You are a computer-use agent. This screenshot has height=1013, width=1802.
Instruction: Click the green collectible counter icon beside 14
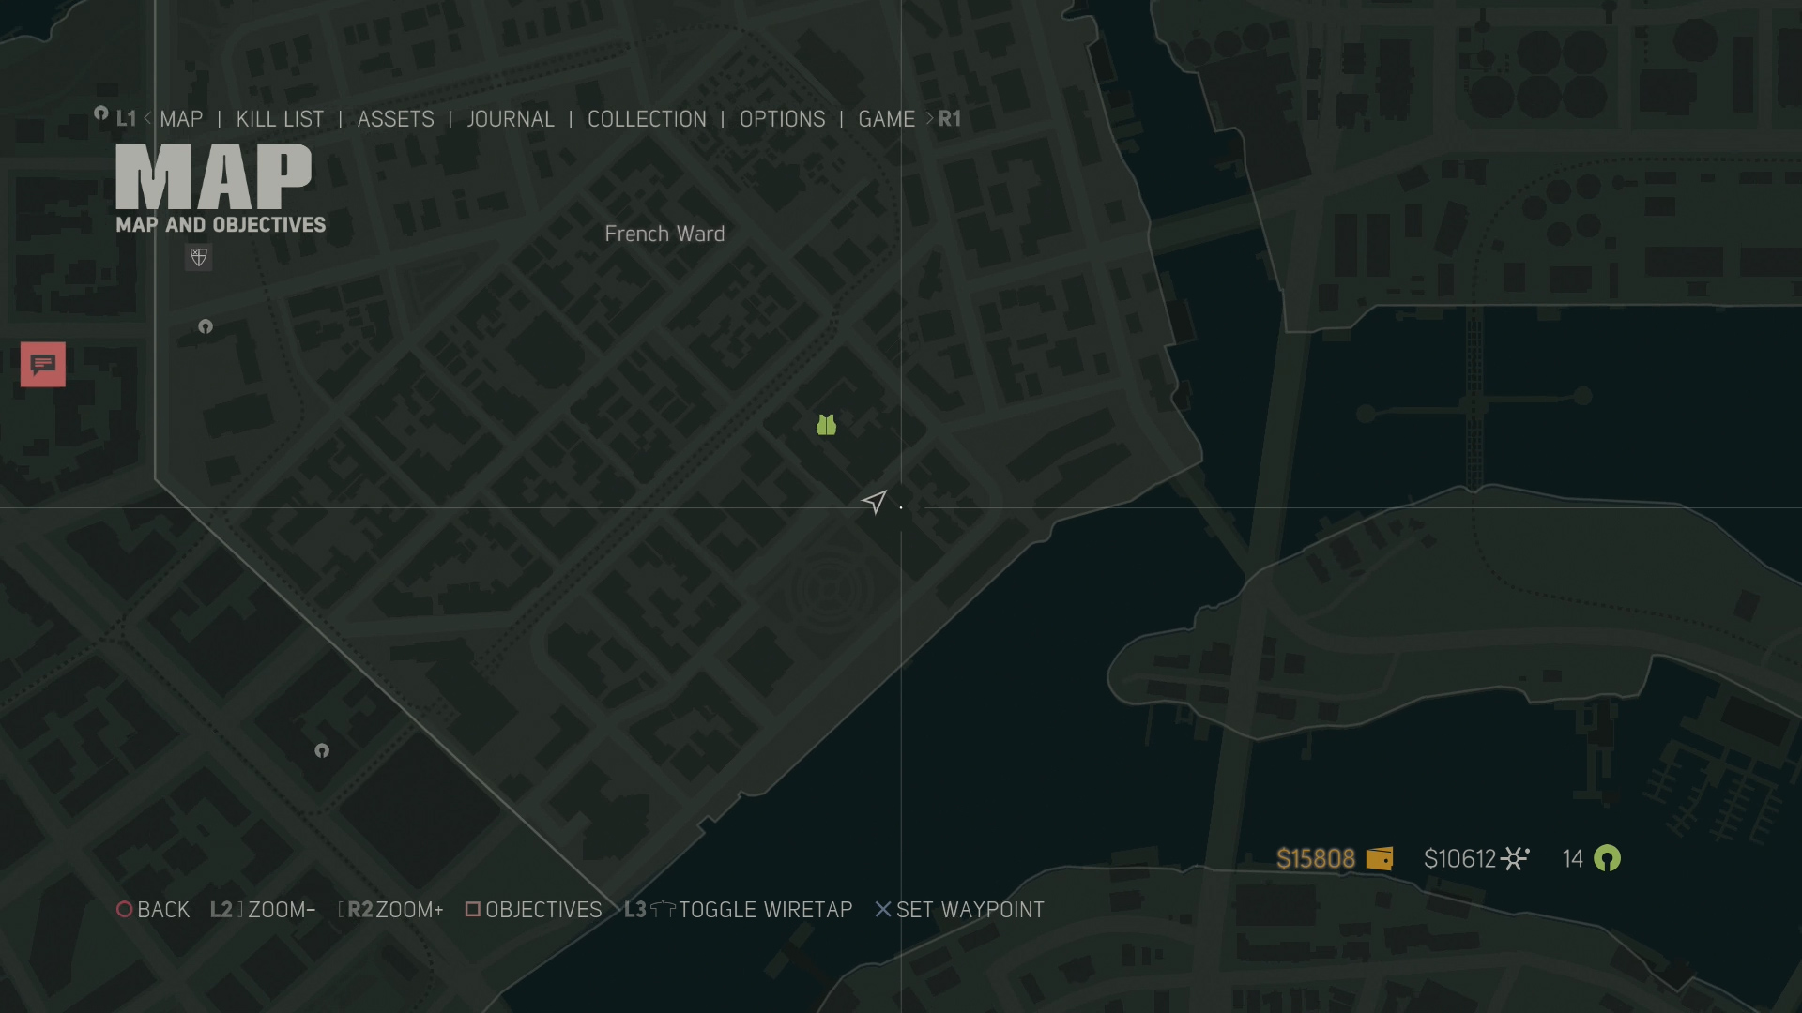(x=1607, y=858)
